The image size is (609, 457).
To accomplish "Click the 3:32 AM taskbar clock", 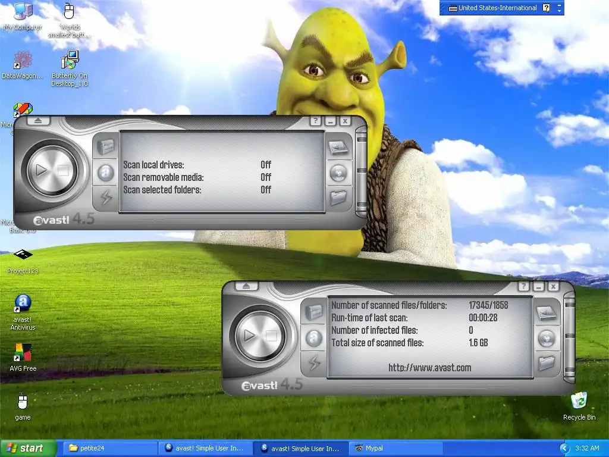I will click(x=587, y=448).
